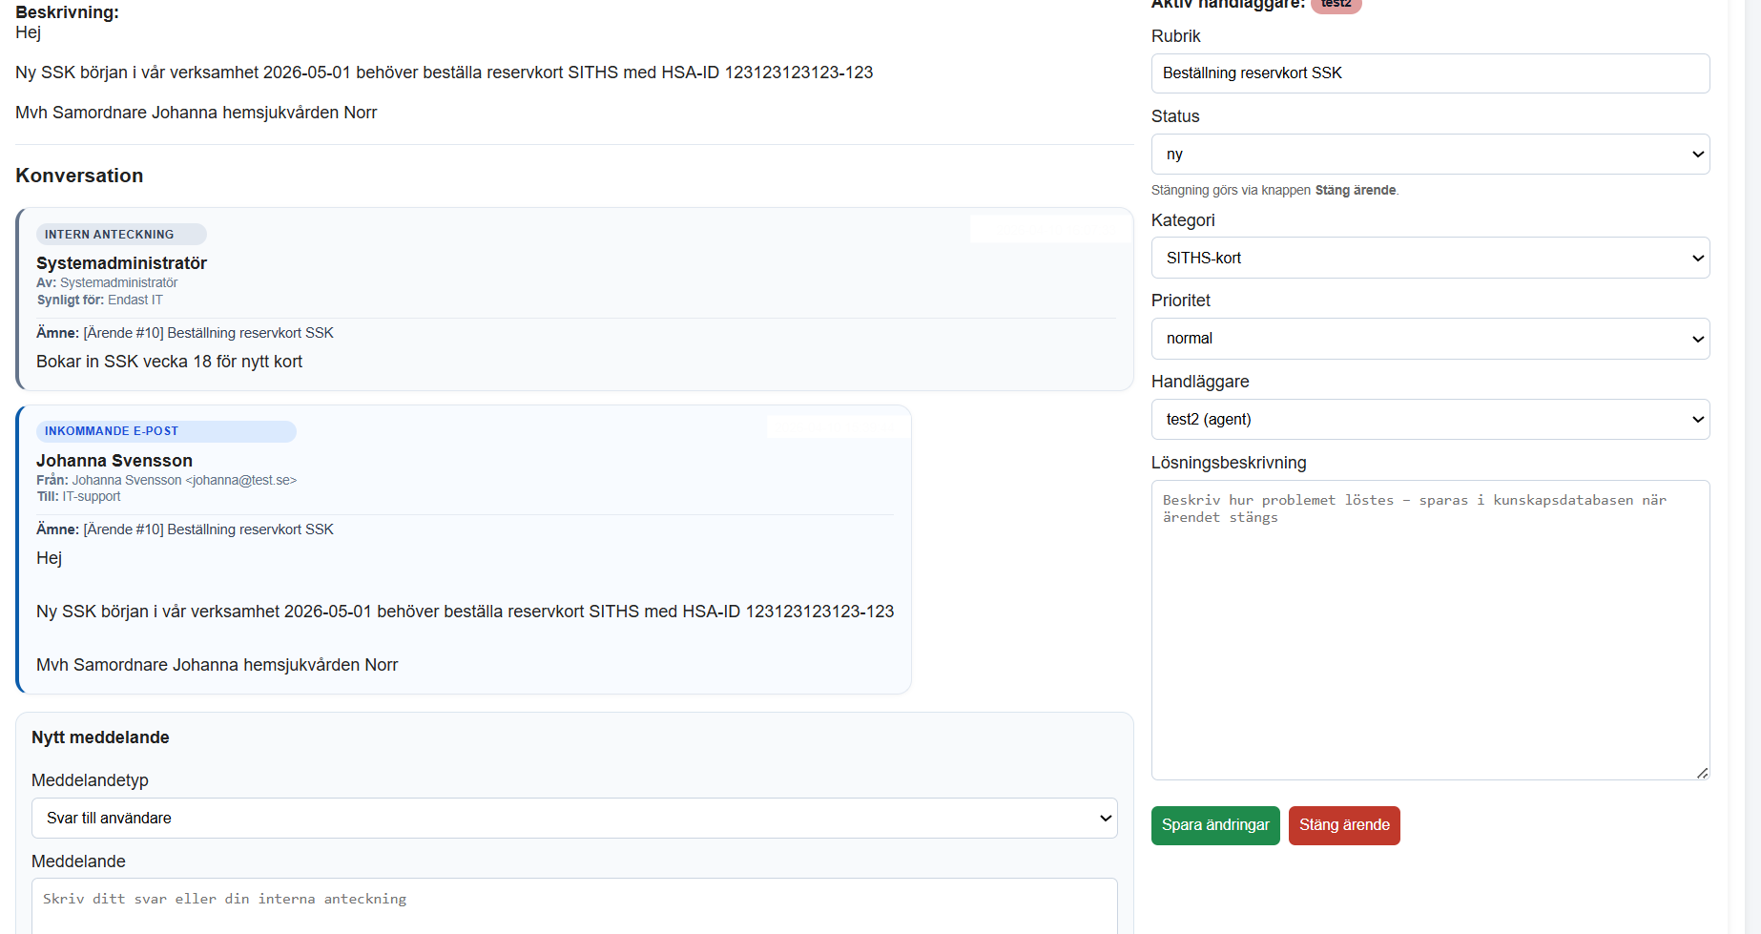1761x934 pixels.
Task: Open the Meddelandetyp dropdown 'Svar till användare'
Action: pos(573,819)
